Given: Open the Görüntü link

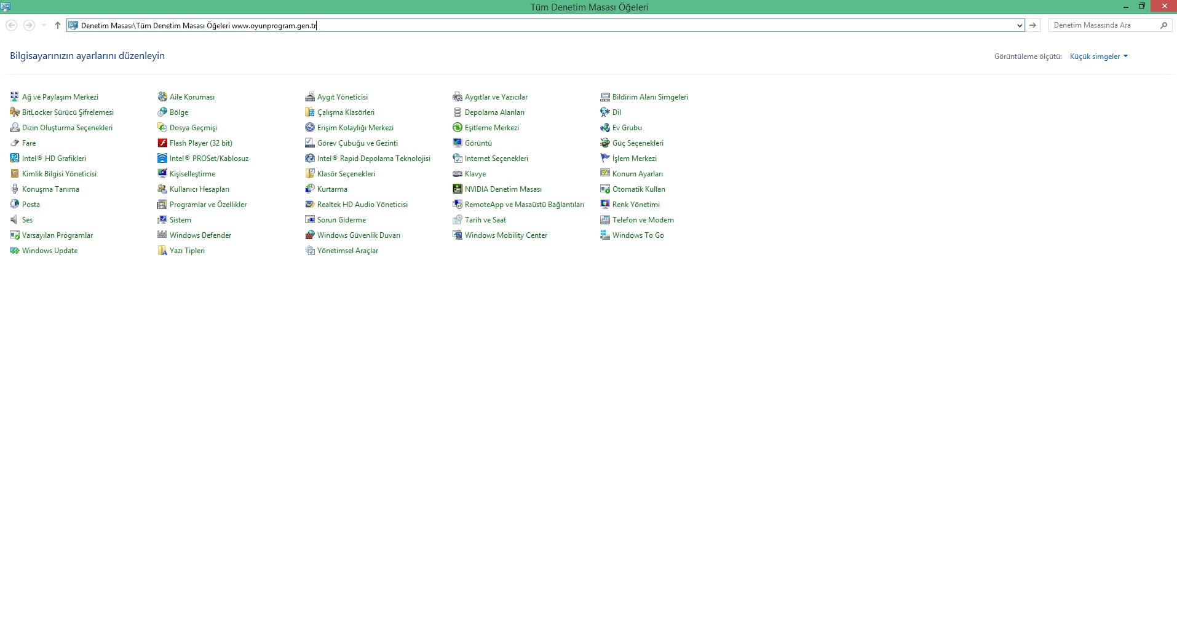Looking at the screenshot, I should (478, 143).
